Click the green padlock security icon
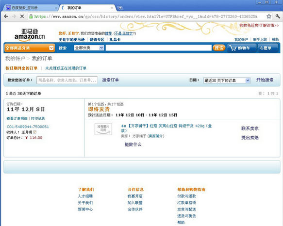The image size is (283, 226). click(x=31, y=16)
